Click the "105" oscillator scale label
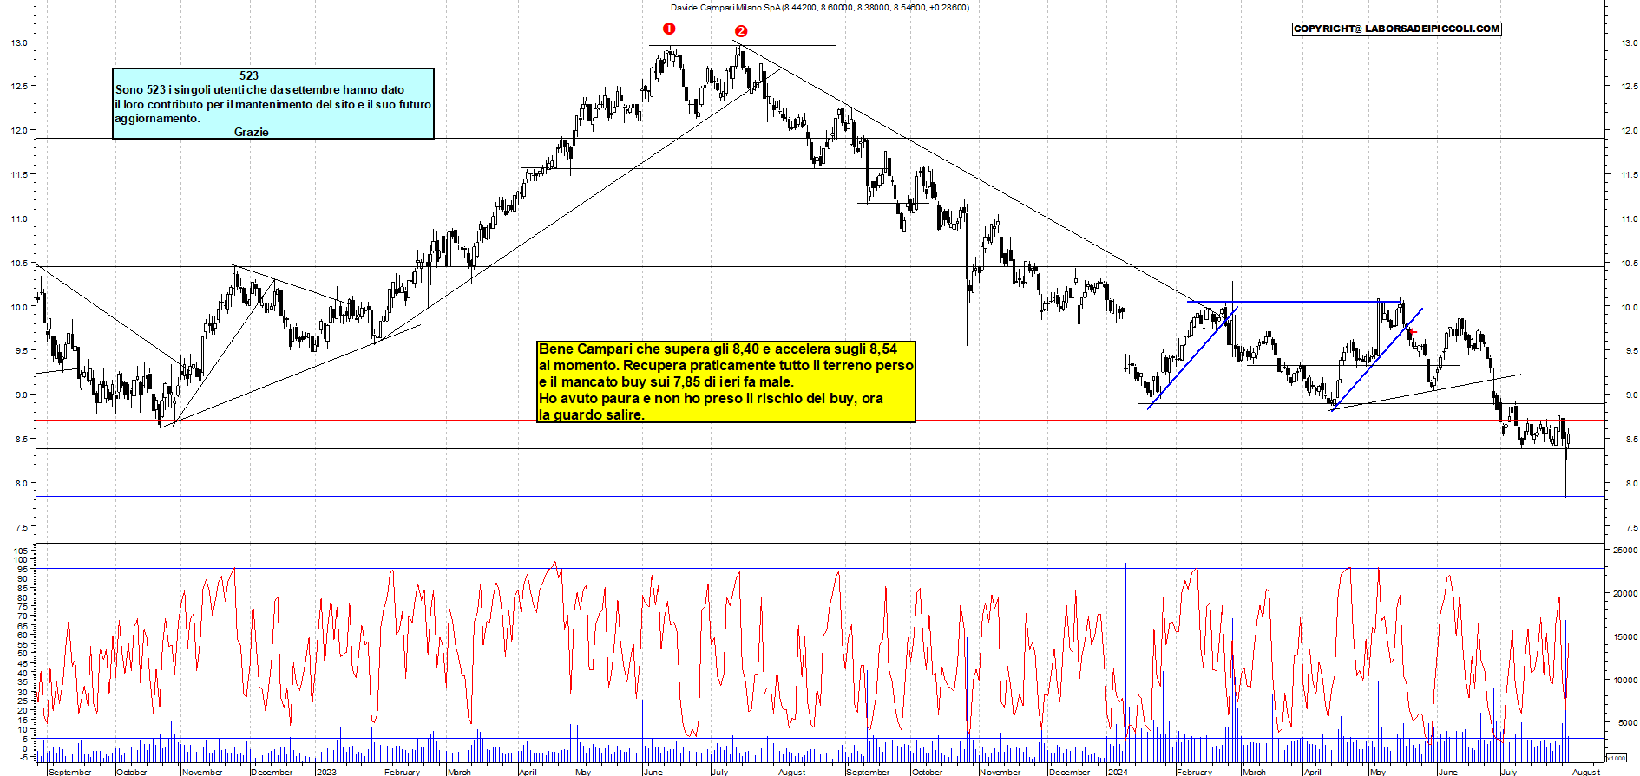 pos(22,551)
